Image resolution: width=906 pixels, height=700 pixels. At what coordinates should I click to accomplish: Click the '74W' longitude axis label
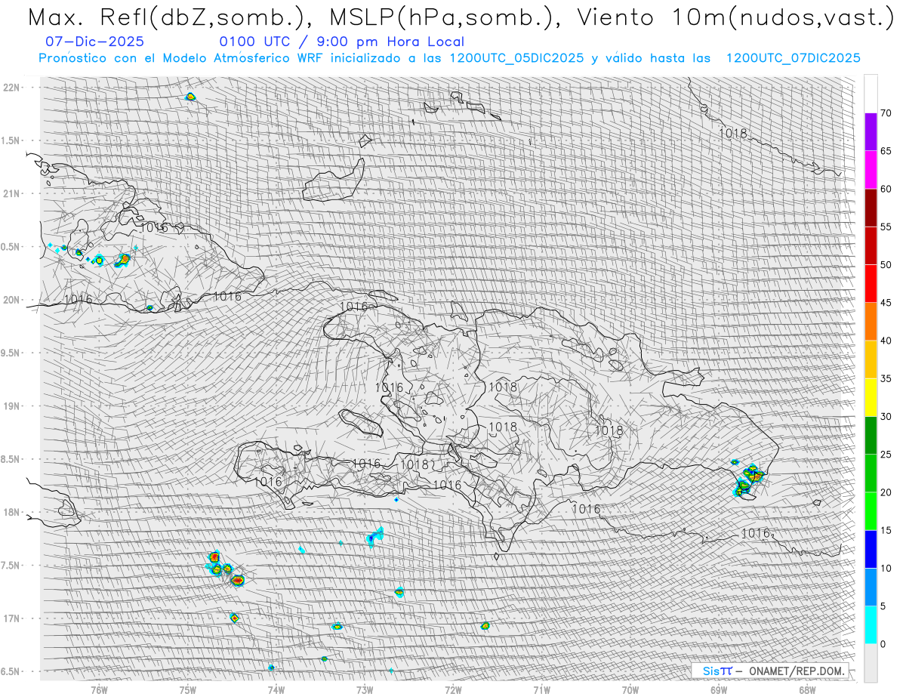pyautogui.click(x=276, y=689)
